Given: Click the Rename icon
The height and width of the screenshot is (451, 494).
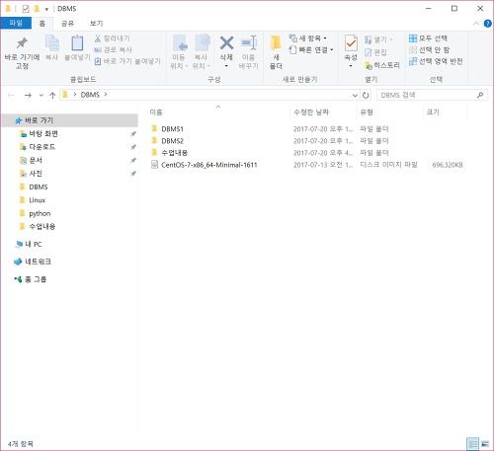Looking at the screenshot, I should point(249,42).
